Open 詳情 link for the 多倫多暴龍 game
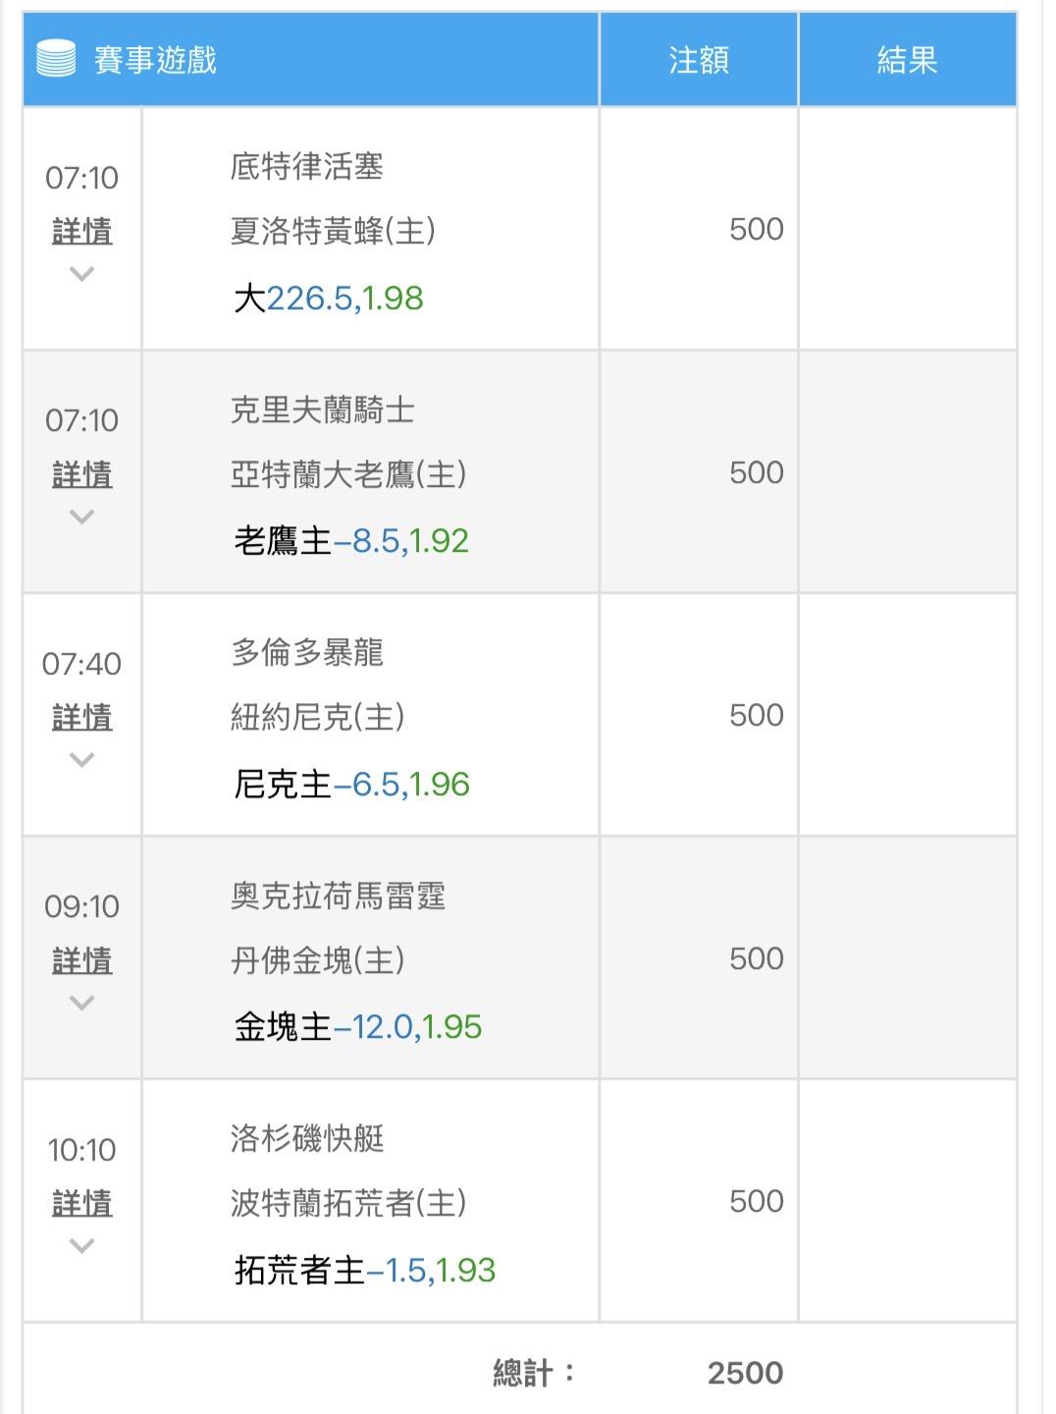Image resolution: width=1056 pixels, height=1414 pixels. (x=82, y=717)
